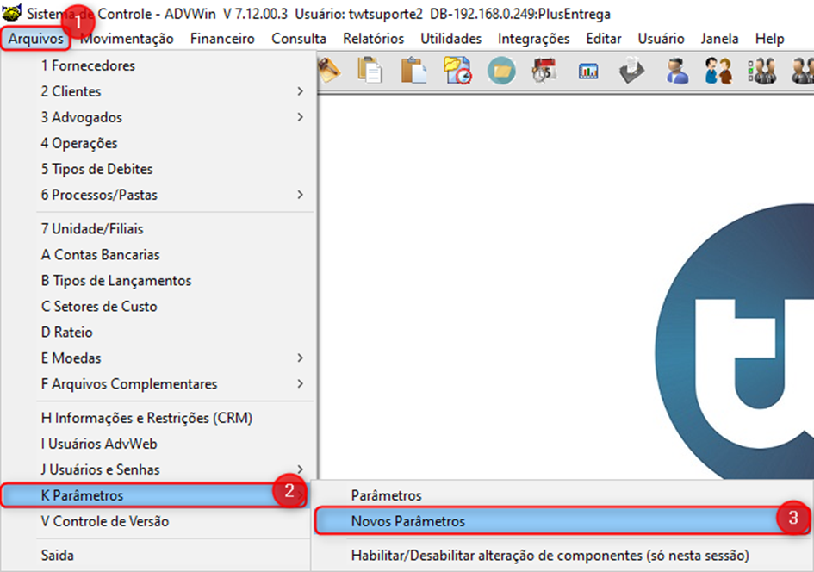
Task: Expand the 3 Advogados submenu arrow
Action: pyautogui.click(x=300, y=117)
